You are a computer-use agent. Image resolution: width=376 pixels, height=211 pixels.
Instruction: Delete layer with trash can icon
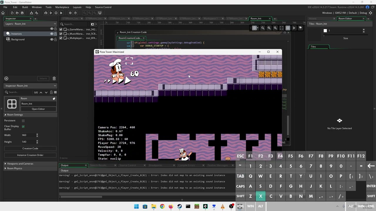tap(54, 79)
